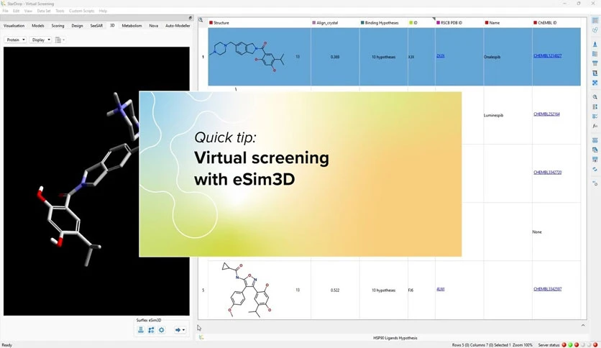Switch to the Auto-Modeller tab
The image size is (601, 348).
click(178, 26)
